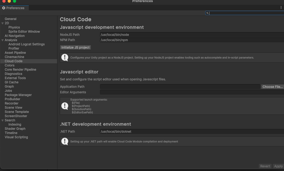The width and height of the screenshot is (284, 171).
Task: Open the Package Manager settings
Action: (x=18, y=95)
